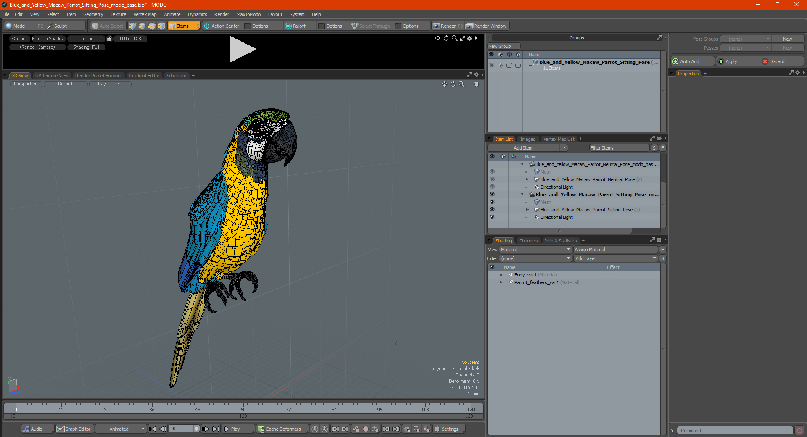Click the Auto Add button
The width and height of the screenshot is (807, 437).
693,61
